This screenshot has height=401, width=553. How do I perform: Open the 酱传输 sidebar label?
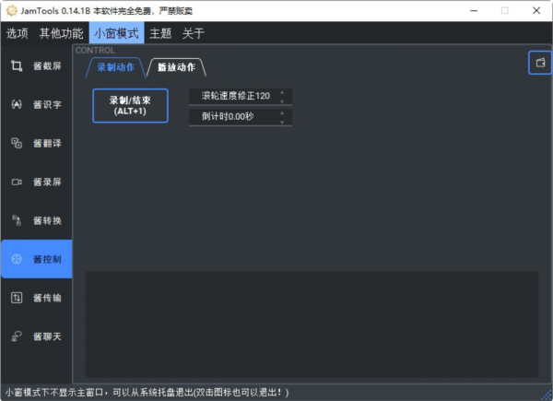[47, 298]
